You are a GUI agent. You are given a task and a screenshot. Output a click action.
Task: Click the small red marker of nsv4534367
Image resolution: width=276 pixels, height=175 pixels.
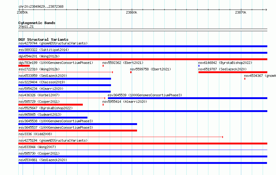tap(245, 79)
